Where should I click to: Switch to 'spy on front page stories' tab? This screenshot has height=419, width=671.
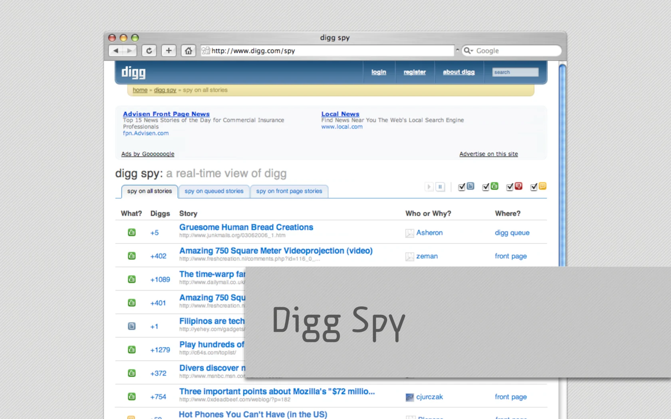289,191
